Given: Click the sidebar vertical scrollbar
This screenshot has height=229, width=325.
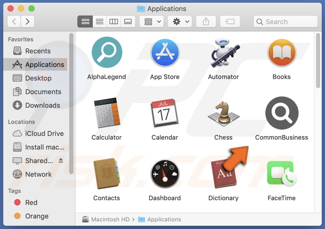Looking at the screenshot, I should pos(71,103).
